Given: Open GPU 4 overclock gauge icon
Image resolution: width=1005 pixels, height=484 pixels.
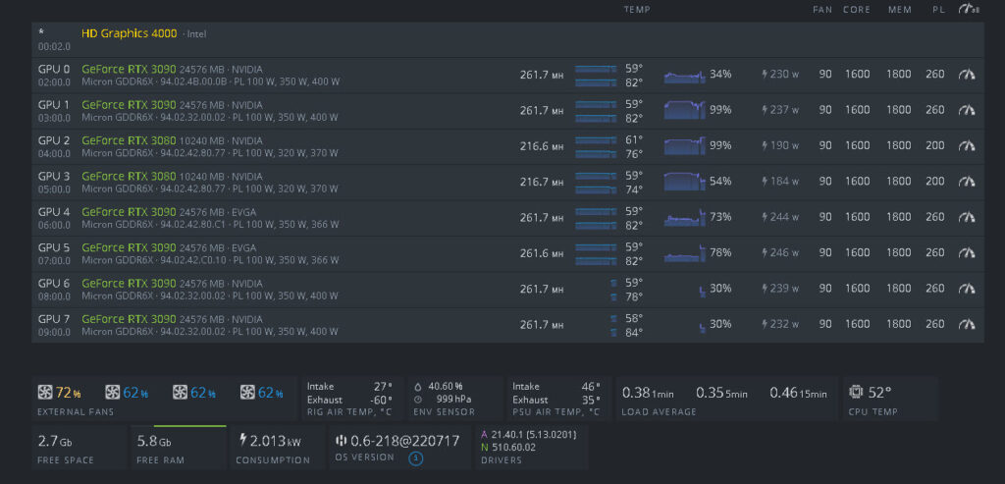Looking at the screenshot, I should pyautogui.click(x=967, y=217).
